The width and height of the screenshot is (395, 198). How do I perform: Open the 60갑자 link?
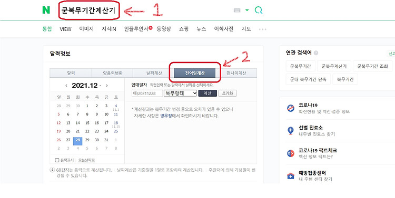(62, 170)
